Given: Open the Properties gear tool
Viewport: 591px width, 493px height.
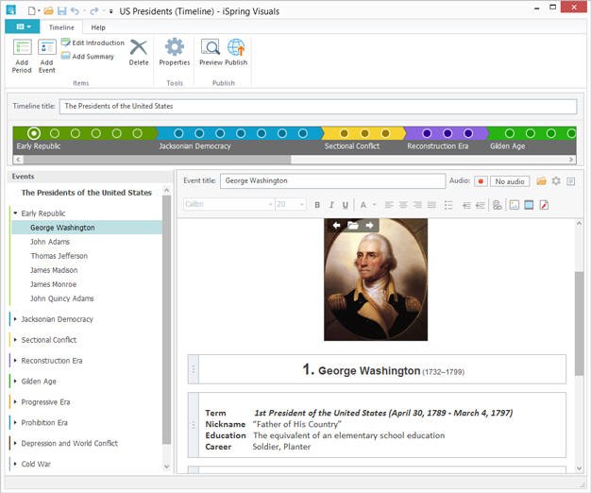Looking at the screenshot, I should (x=175, y=47).
